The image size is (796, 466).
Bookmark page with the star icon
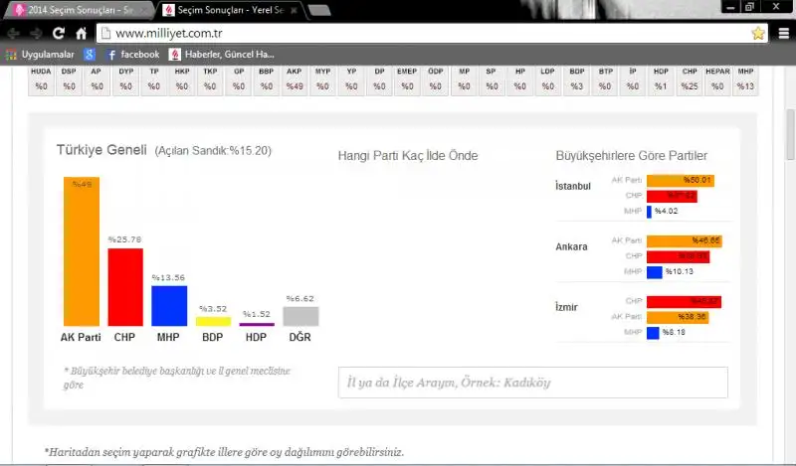pyautogui.click(x=758, y=33)
